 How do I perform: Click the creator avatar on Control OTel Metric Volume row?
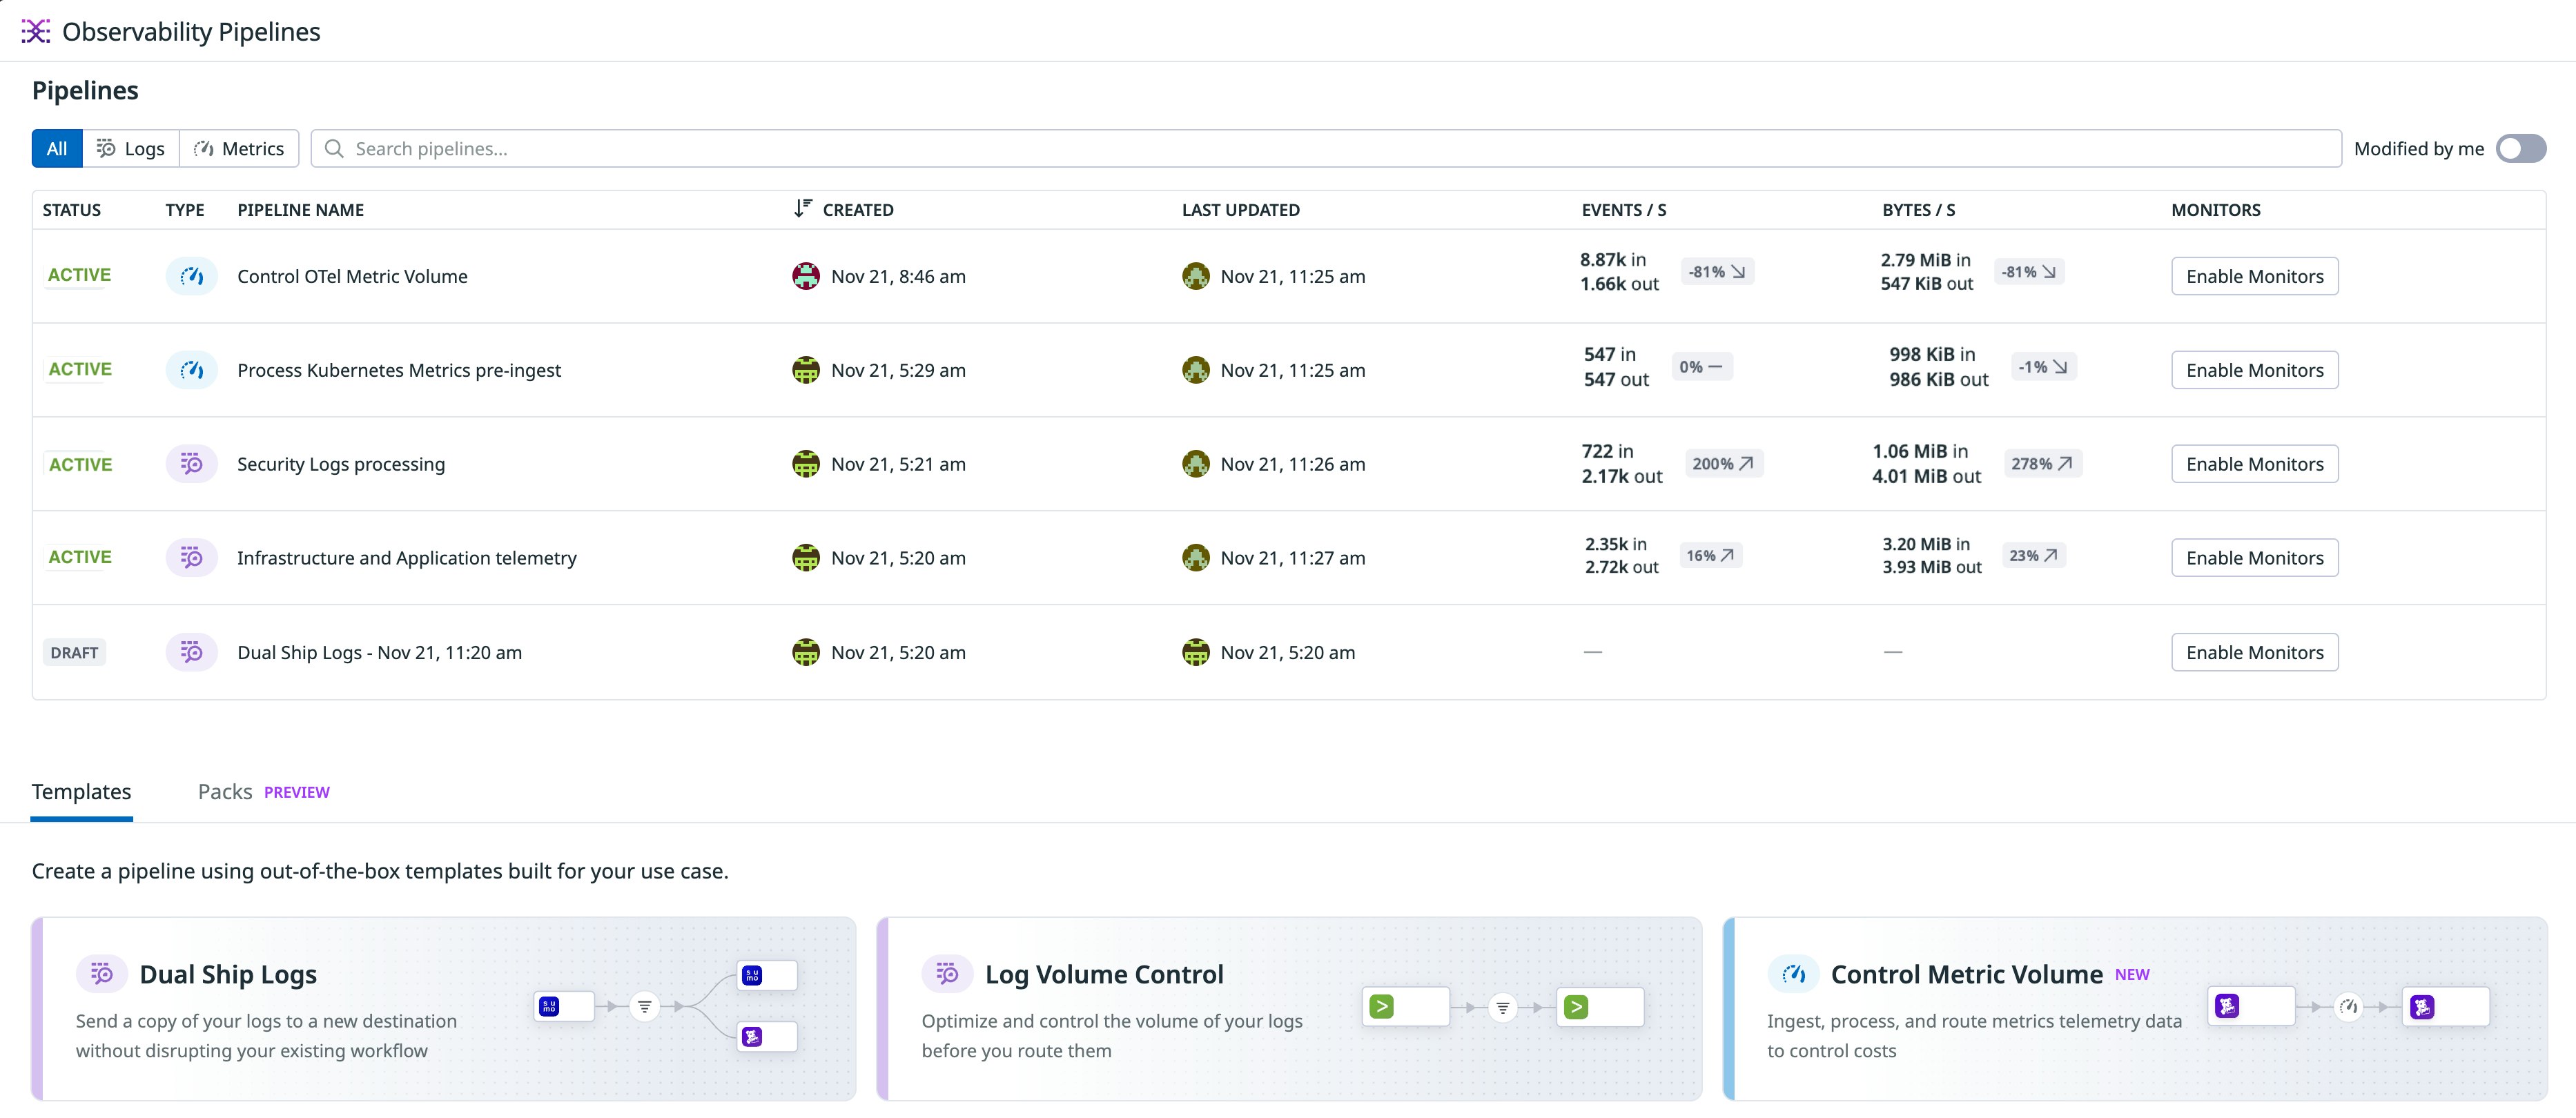[807, 276]
